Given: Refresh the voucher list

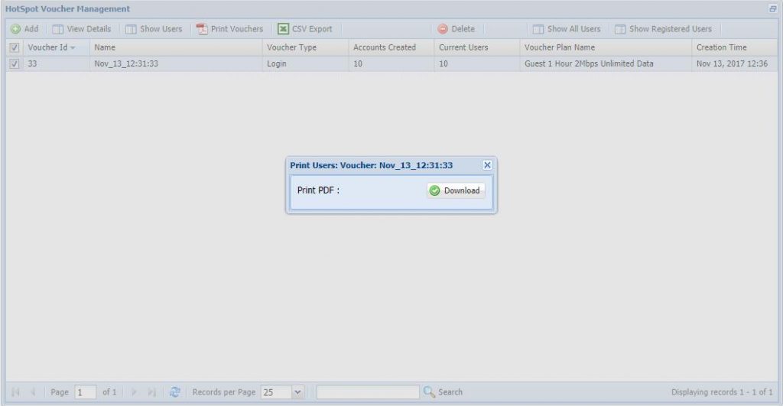Looking at the screenshot, I should [x=175, y=392].
